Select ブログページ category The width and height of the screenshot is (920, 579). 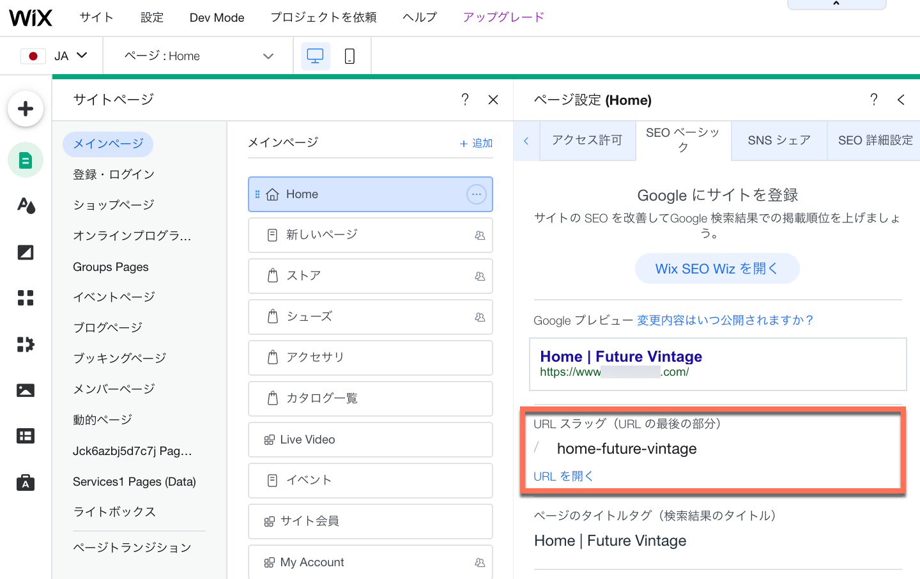coord(107,328)
